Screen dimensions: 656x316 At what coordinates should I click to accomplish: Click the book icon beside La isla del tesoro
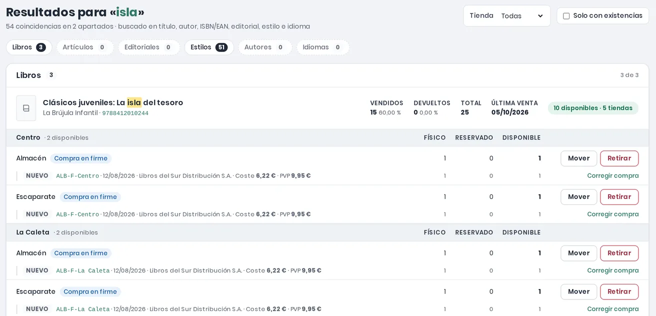pos(26,108)
